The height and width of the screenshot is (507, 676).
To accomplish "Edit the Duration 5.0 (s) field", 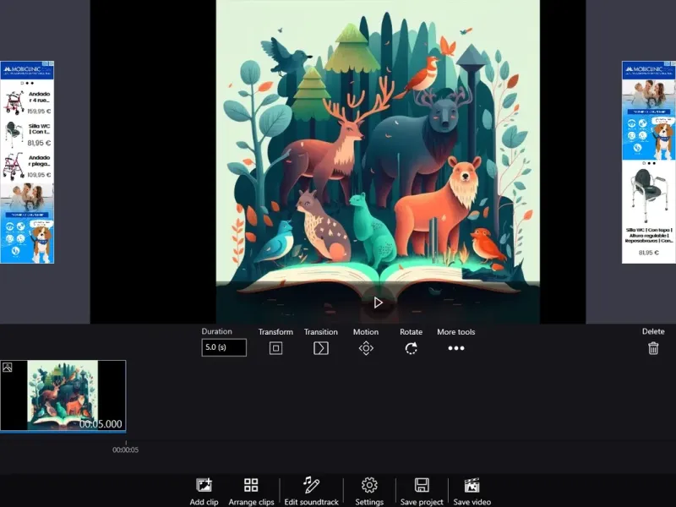I will [224, 347].
